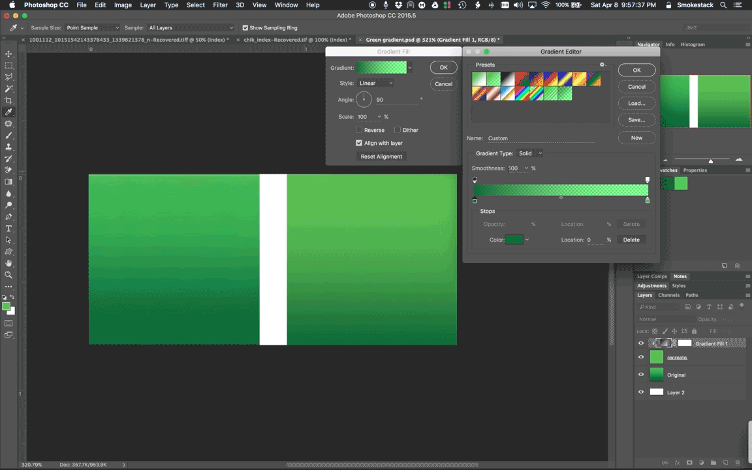
Task: Select the Hand tool
Action: point(8,263)
